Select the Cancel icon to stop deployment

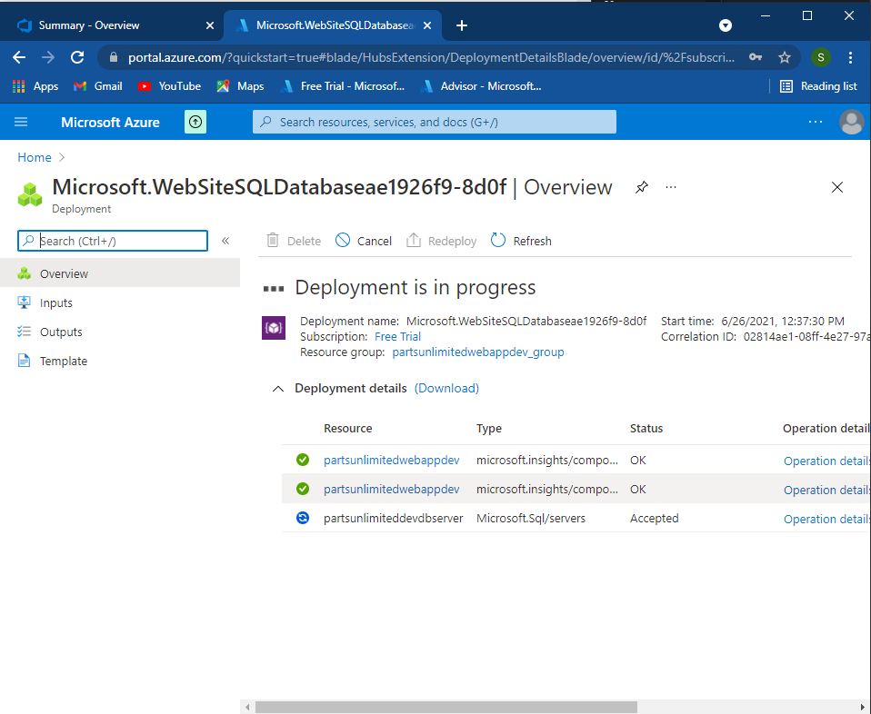(342, 240)
